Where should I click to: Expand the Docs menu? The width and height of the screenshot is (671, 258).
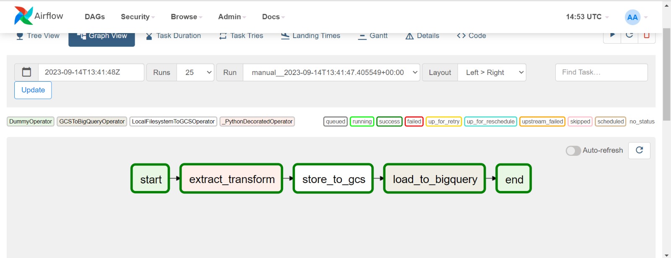[x=273, y=17]
